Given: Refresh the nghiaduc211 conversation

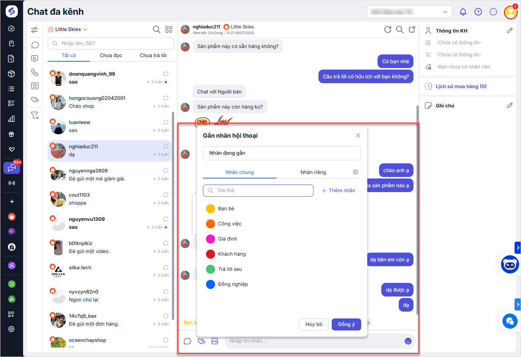Looking at the screenshot, I should point(388,29).
